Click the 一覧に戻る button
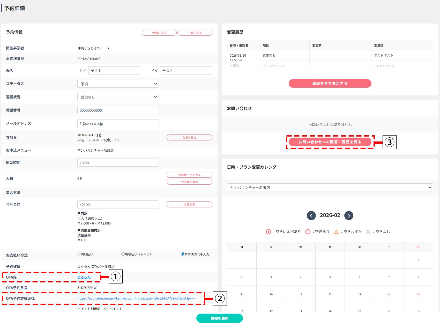 click(195, 33)
